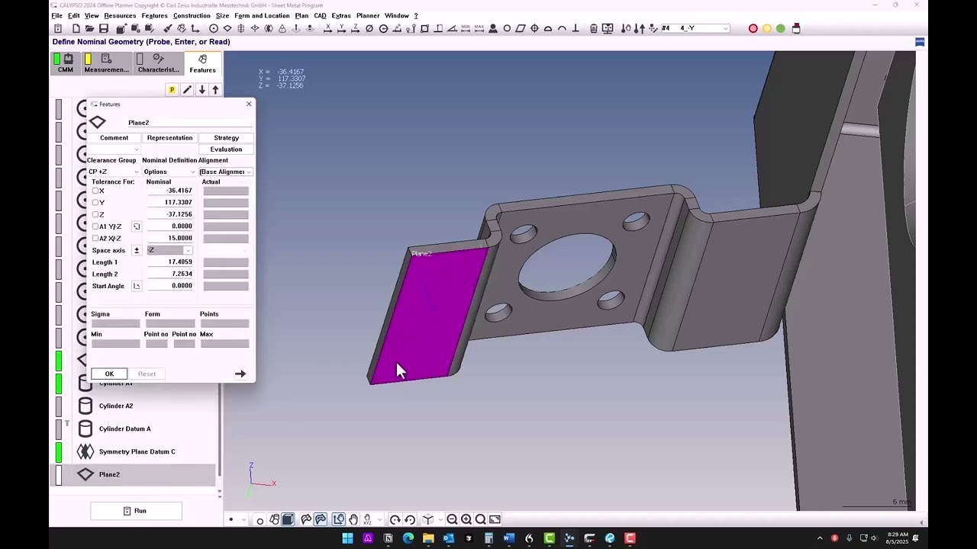Click the Representation button

(169, 138)
